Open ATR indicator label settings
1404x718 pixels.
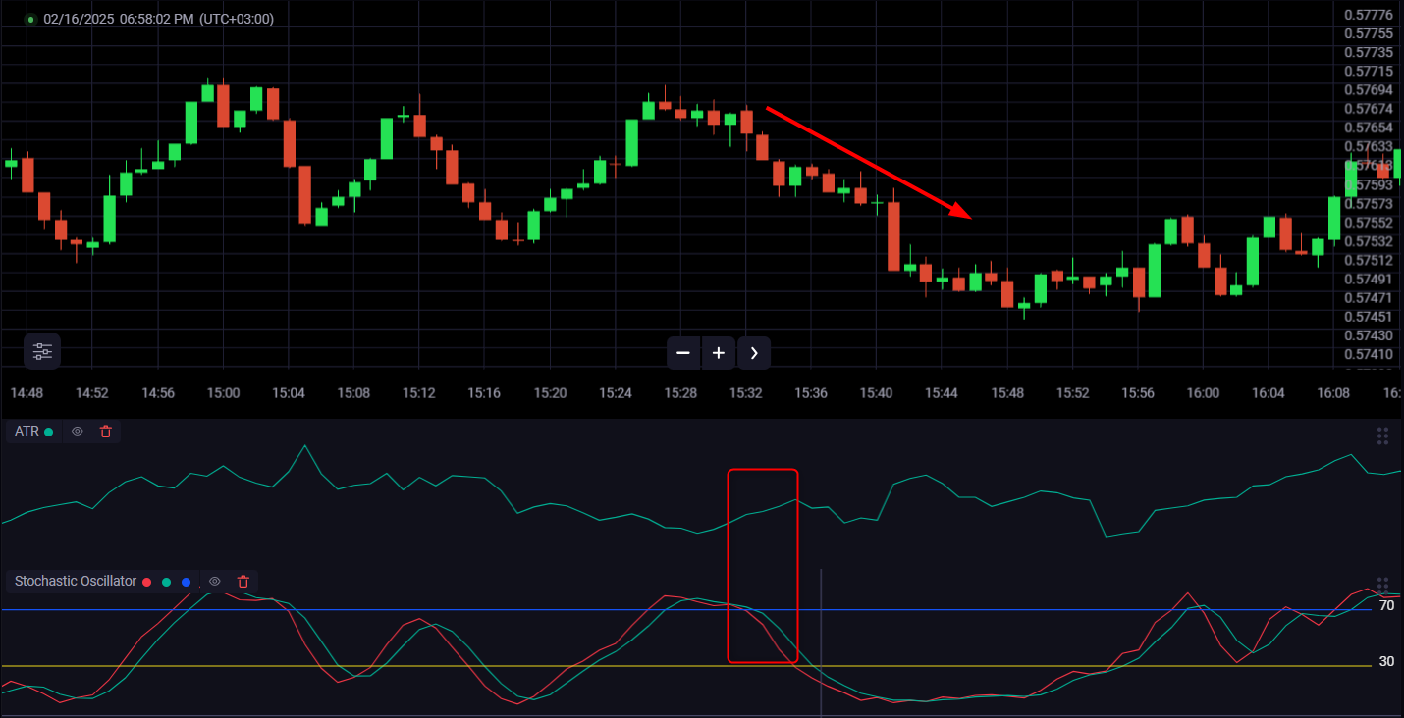pyautogui.click(x=27, y=431)
